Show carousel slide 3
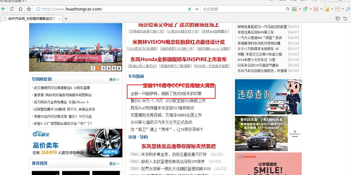 (x=103, y=68)
